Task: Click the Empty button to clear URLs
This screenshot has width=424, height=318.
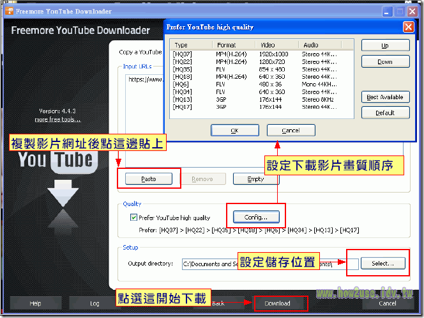Action: coord(255,179)
